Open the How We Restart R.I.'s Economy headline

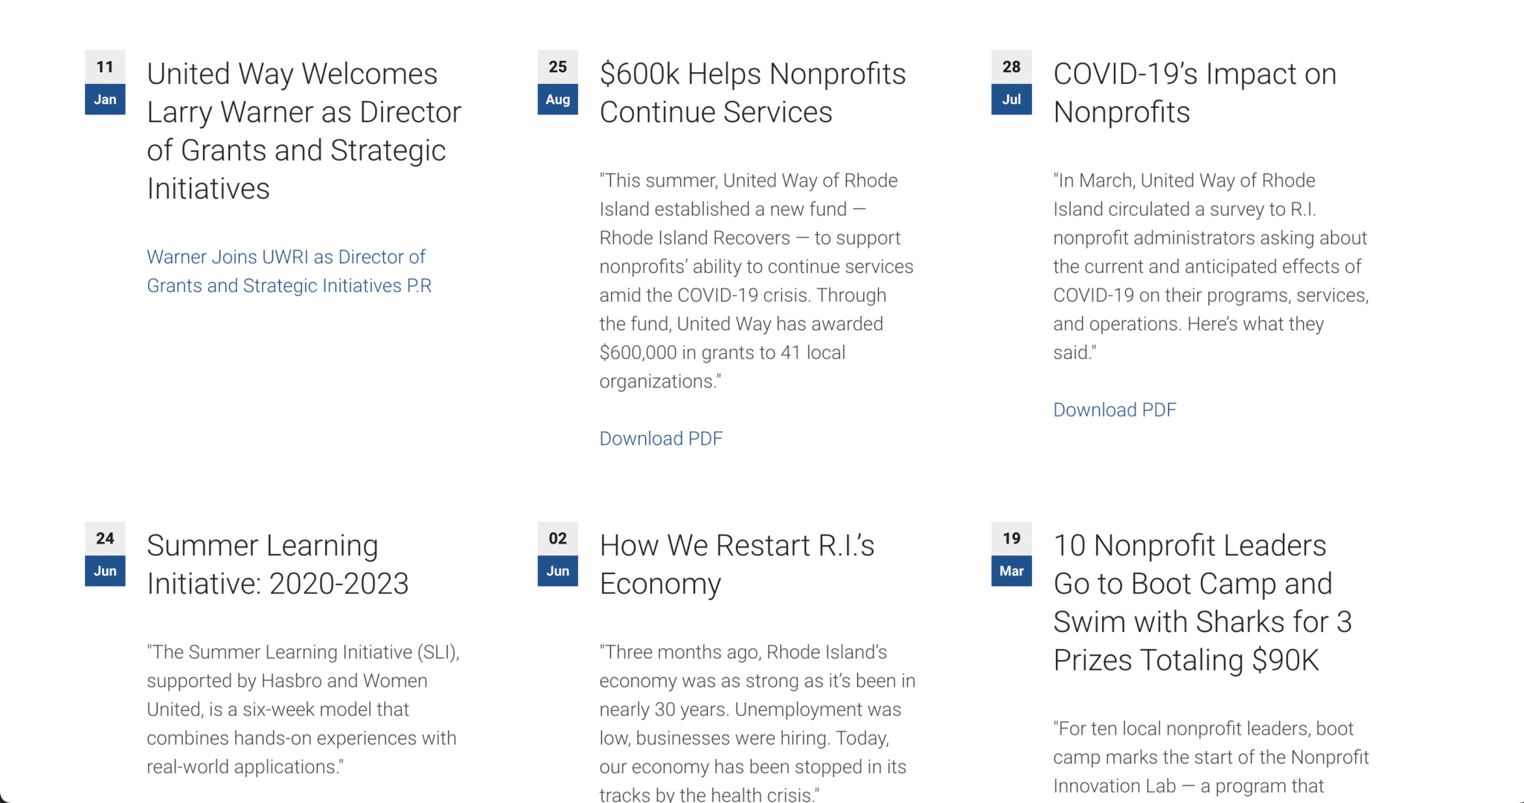click(x=737, y=564)
